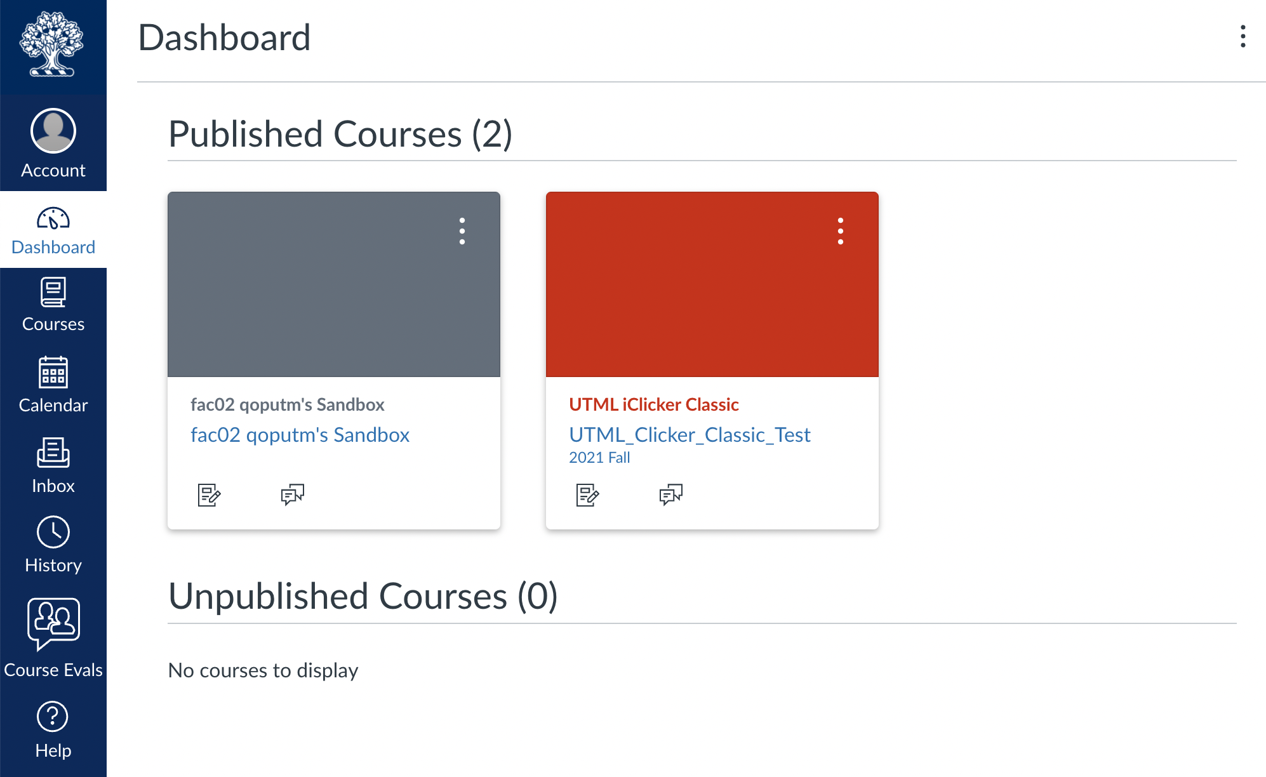Screen dimensions: 1266x777
Task: Open the Help menu
Action: coord(53,730)
